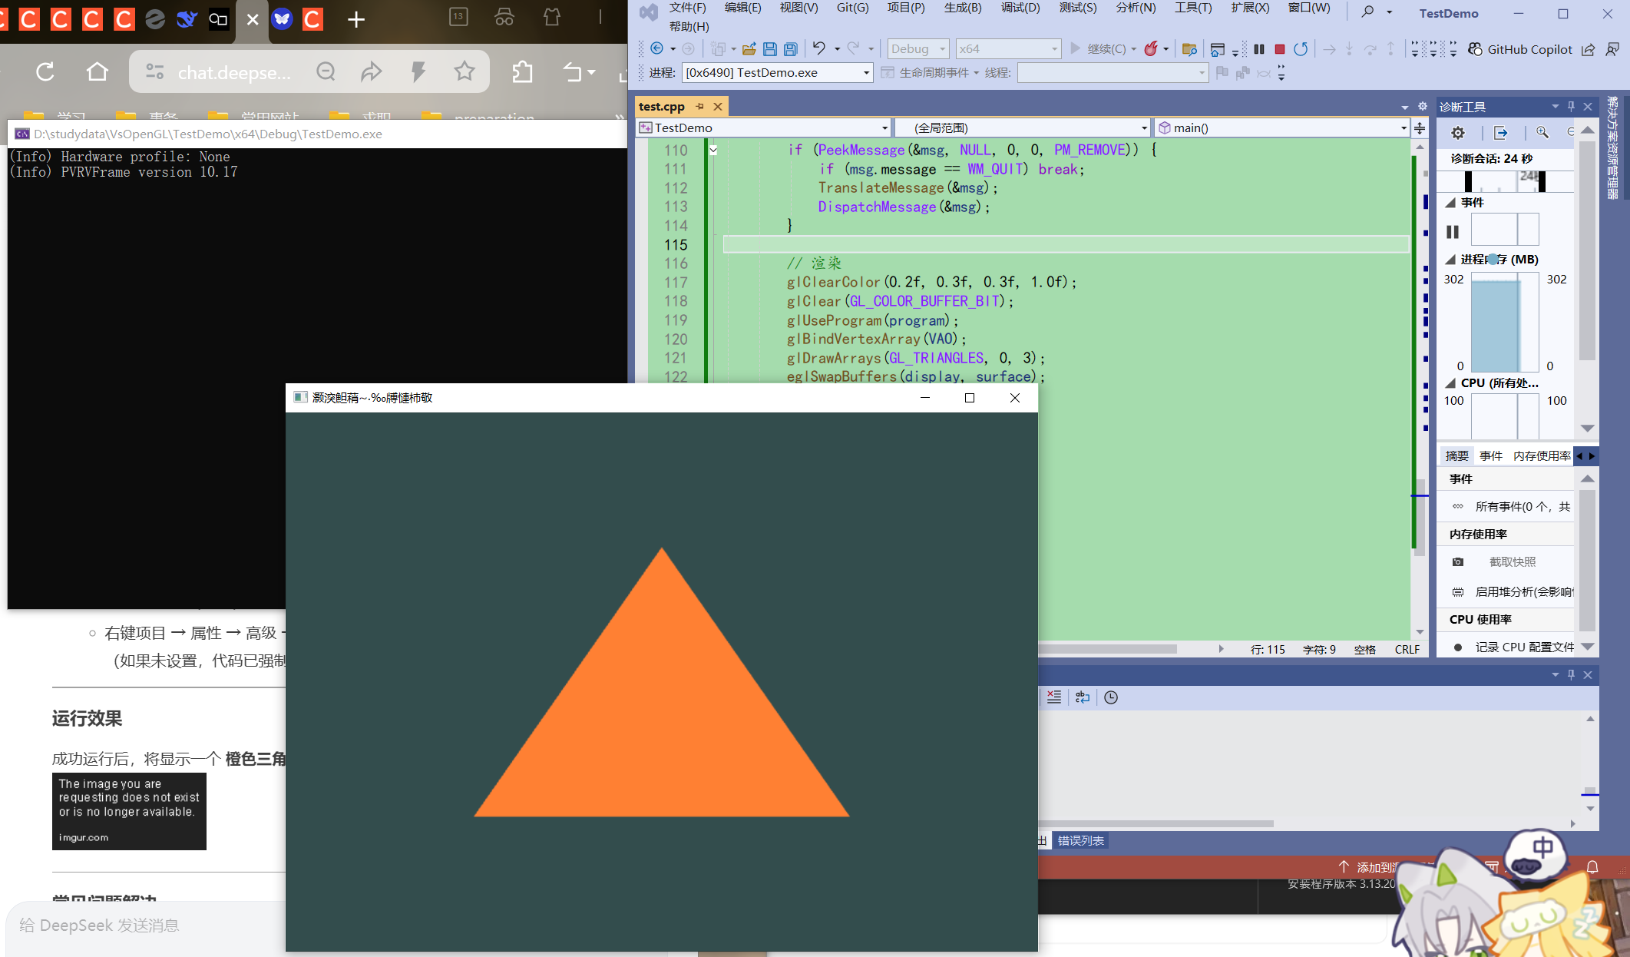Screen dimensions: 1630x957
Task: Click the Hot Reload flame icon
Action: (x=1150, y=49)
